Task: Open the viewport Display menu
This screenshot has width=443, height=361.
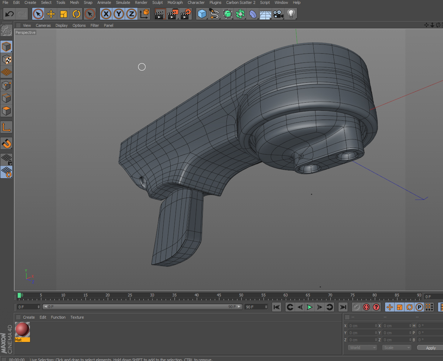Action: click(x=61, y=25)
